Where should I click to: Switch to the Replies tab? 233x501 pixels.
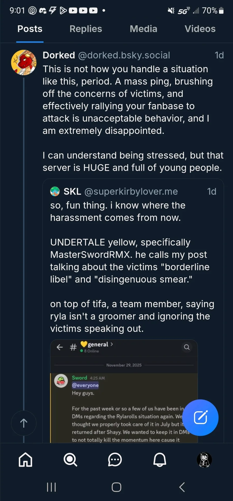coord(86,29)
